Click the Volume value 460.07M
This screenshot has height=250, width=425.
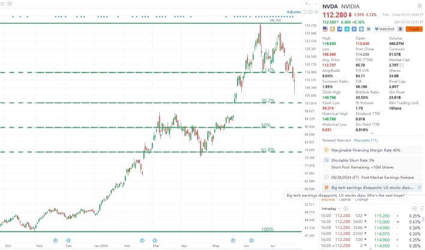397,44
